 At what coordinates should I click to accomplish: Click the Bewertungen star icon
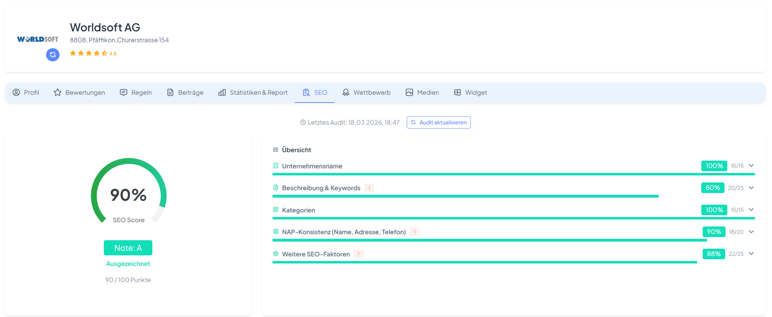[x=57, y=92]
